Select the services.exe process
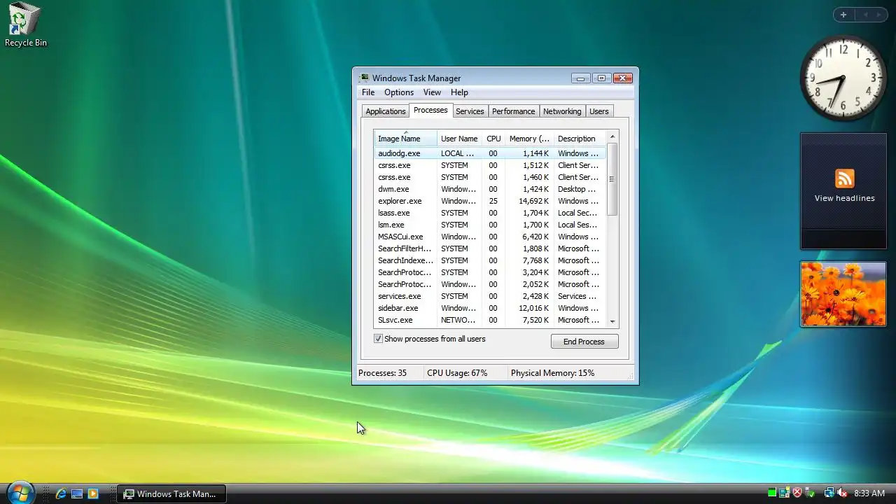The image size is (896, 504). pyautogui.click(x=490, y=296)
